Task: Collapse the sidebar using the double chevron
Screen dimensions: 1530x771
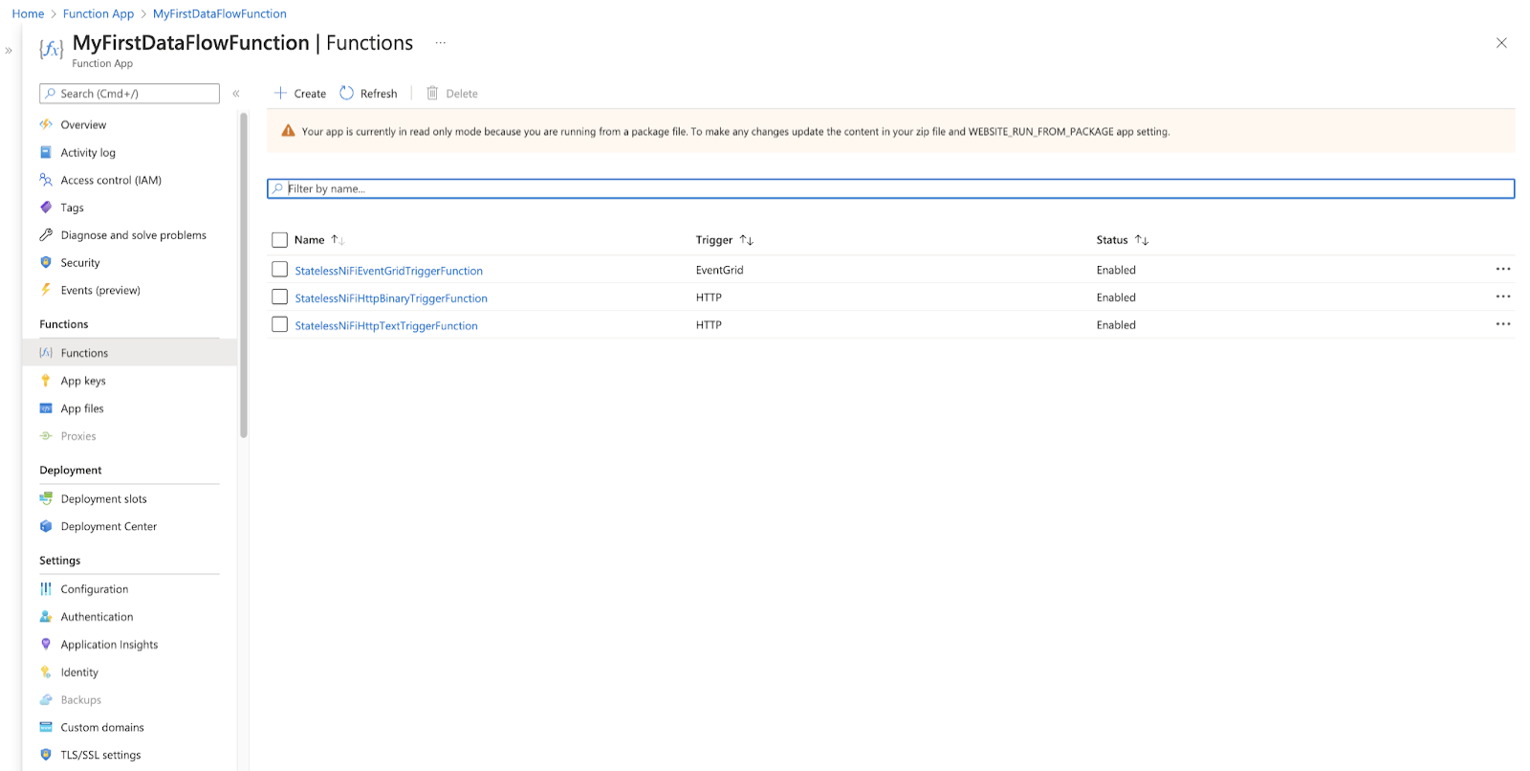Action: click(236, 94)
